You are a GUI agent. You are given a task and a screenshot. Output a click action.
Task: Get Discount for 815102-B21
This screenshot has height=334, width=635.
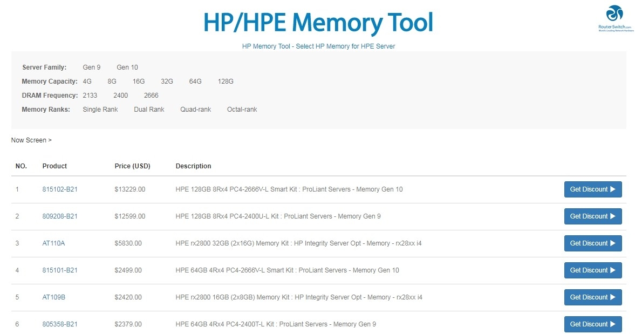coord(593,189)
